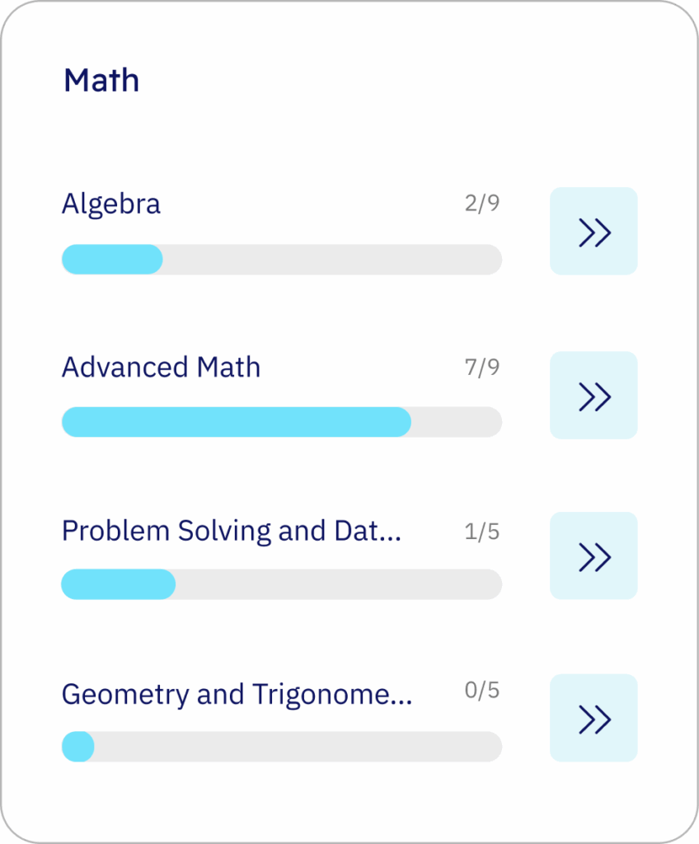This screenshot has height=844, width=699.
Task: Click the Math section heading
Action: coord(101,81)
